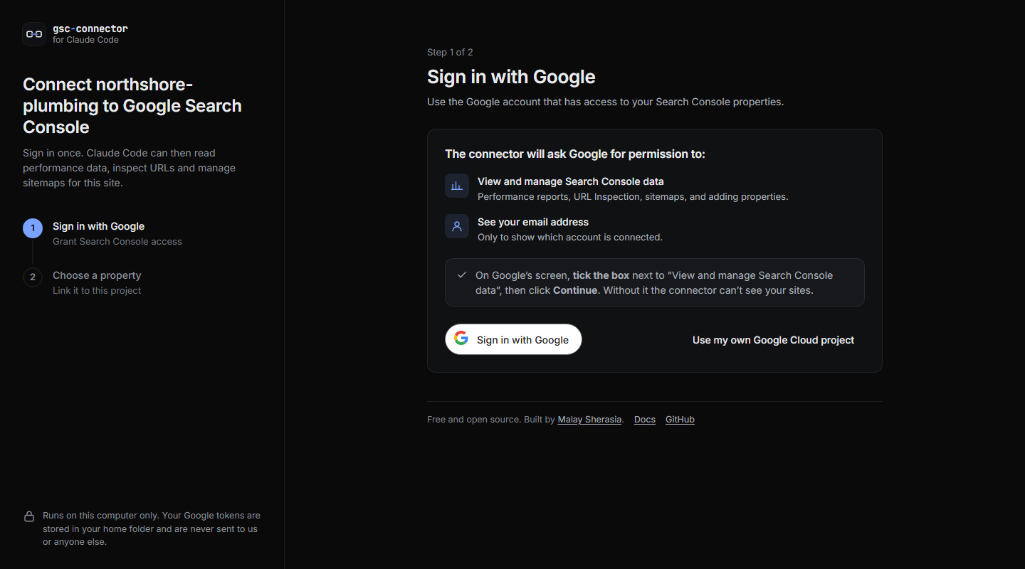Screen dimensions: 1025x569
Task: Click the Runs on this computer only notice
Action: [x=152, y=528]
